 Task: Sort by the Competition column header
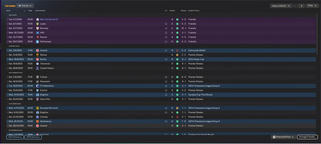coord(194,11)
